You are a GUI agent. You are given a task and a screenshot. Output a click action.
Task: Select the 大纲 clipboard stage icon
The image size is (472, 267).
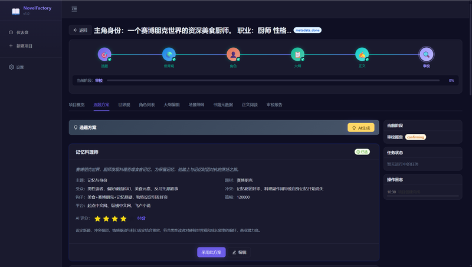click(x=297, y=54)
